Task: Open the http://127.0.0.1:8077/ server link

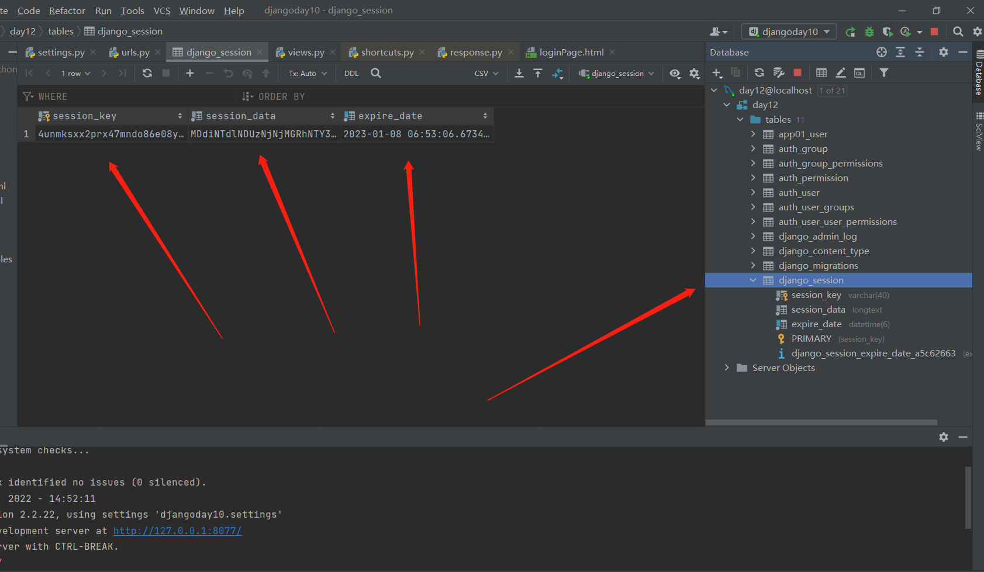Action: click(x=178, y=531)
